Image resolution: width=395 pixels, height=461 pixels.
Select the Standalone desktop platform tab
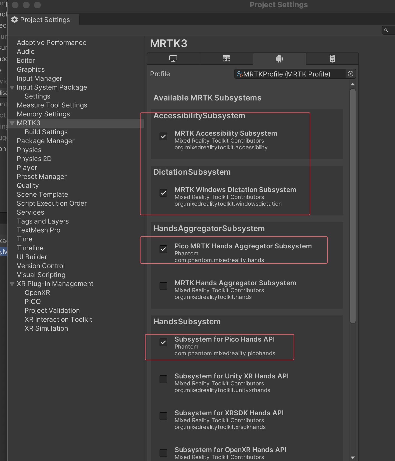tap(173, 59)
